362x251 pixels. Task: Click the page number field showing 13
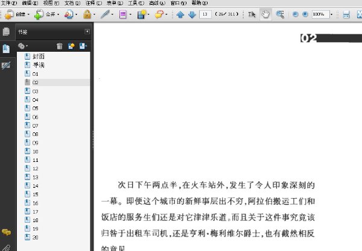click(205, 14)
